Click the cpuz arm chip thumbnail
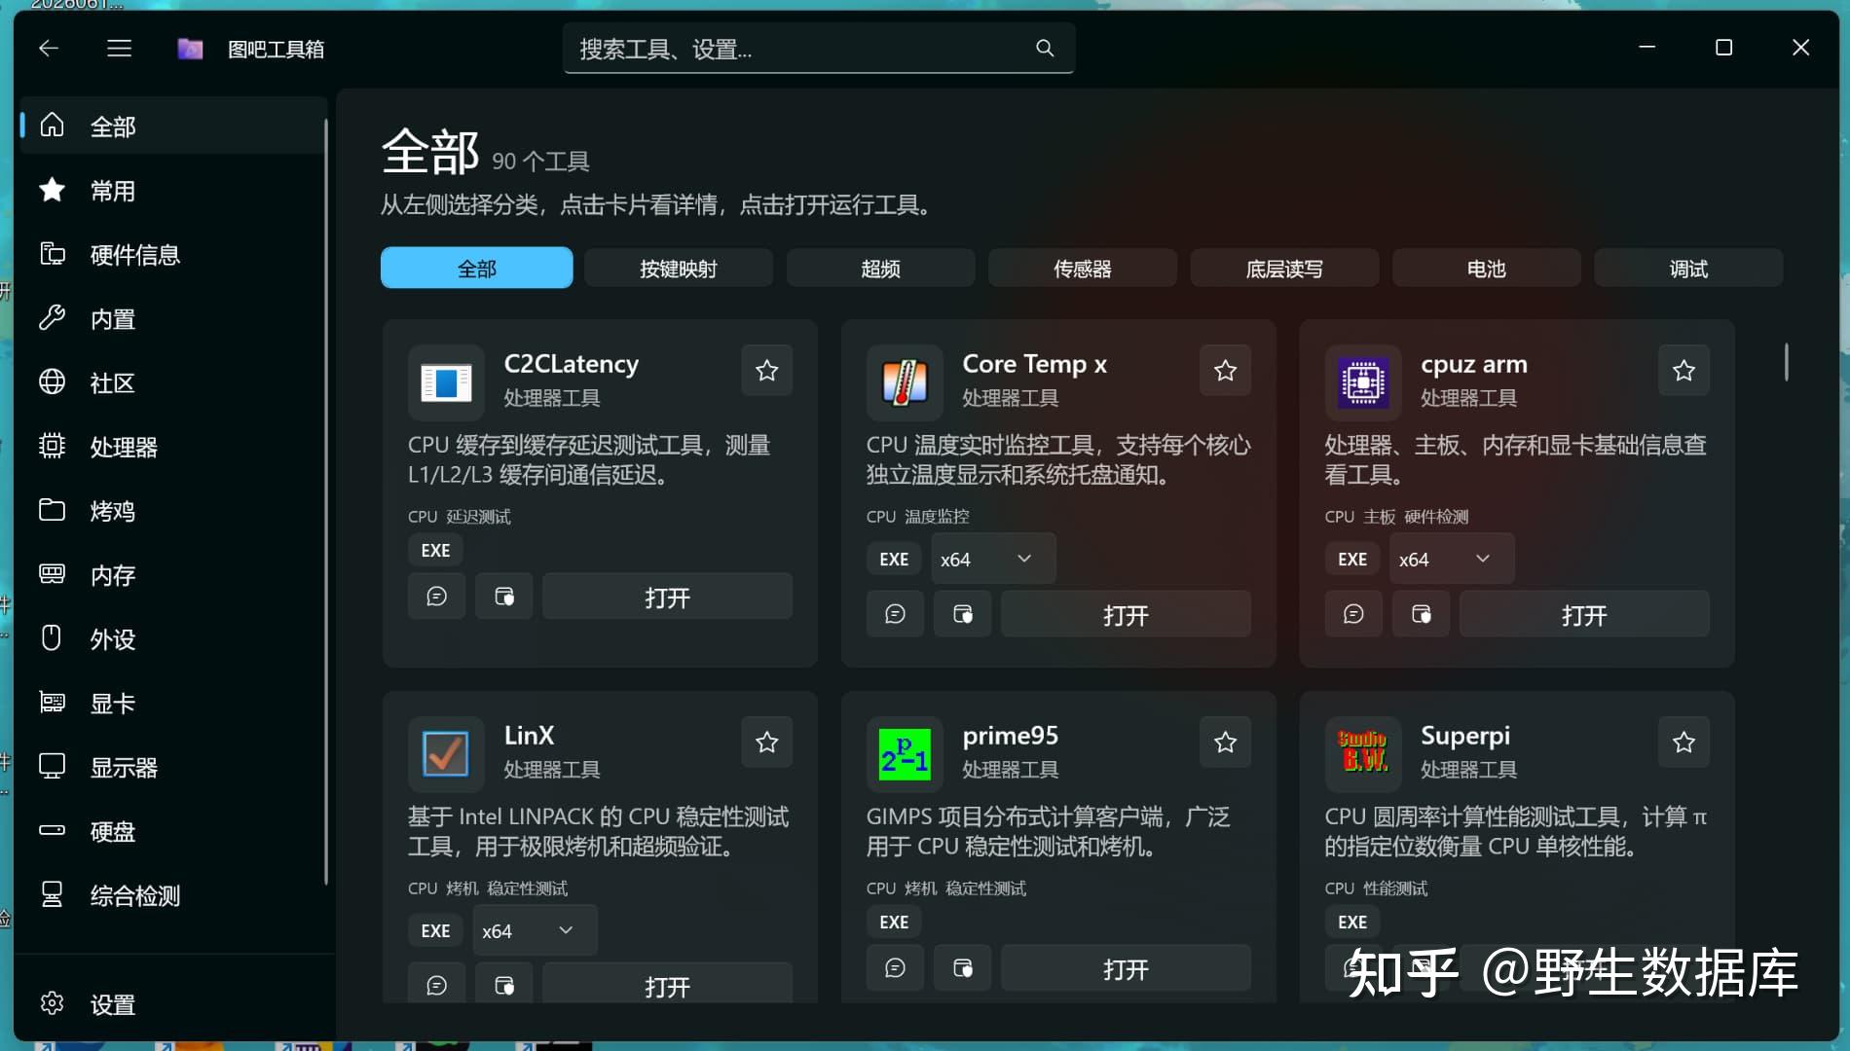Screen dimensions: 1850x1051 point(1363,382)
